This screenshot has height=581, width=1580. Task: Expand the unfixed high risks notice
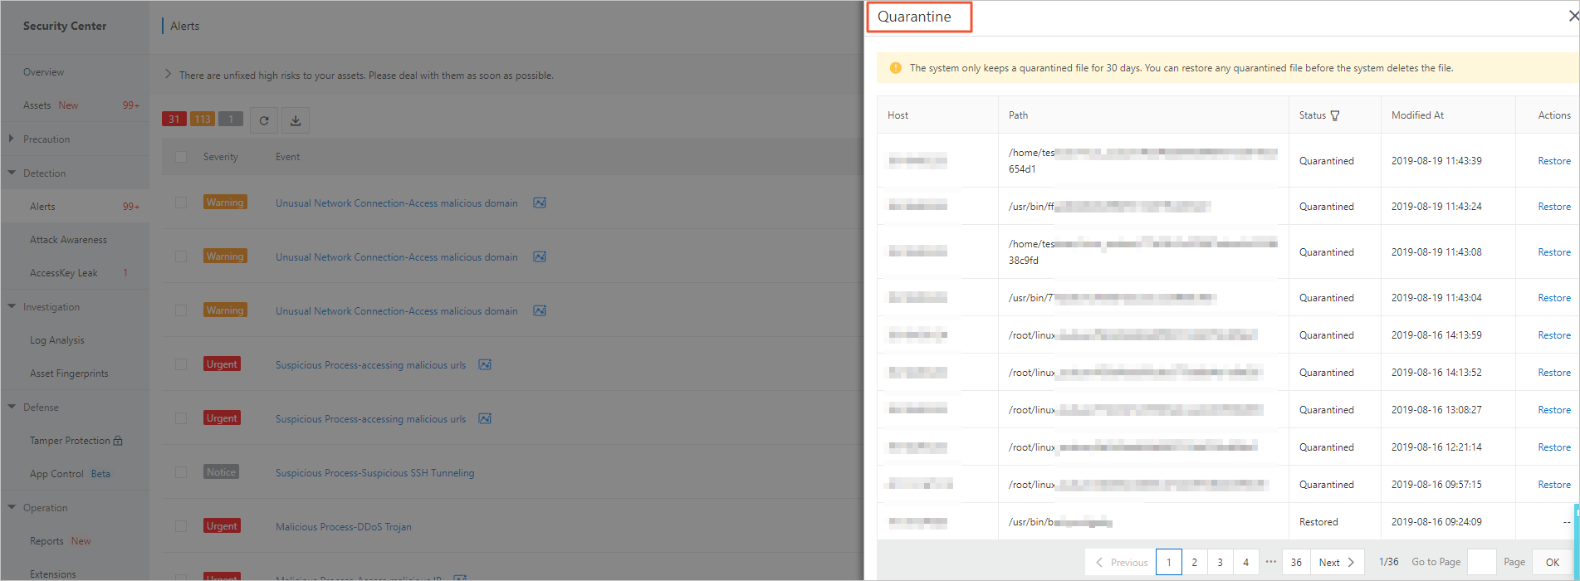169,75
